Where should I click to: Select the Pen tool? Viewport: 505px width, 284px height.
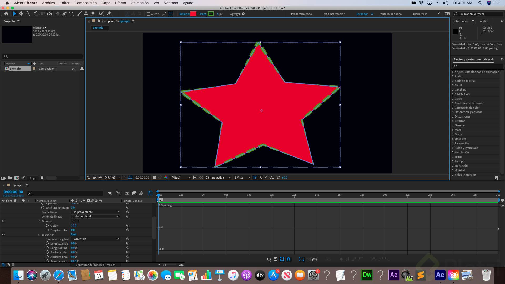click(x=64, y=14)
